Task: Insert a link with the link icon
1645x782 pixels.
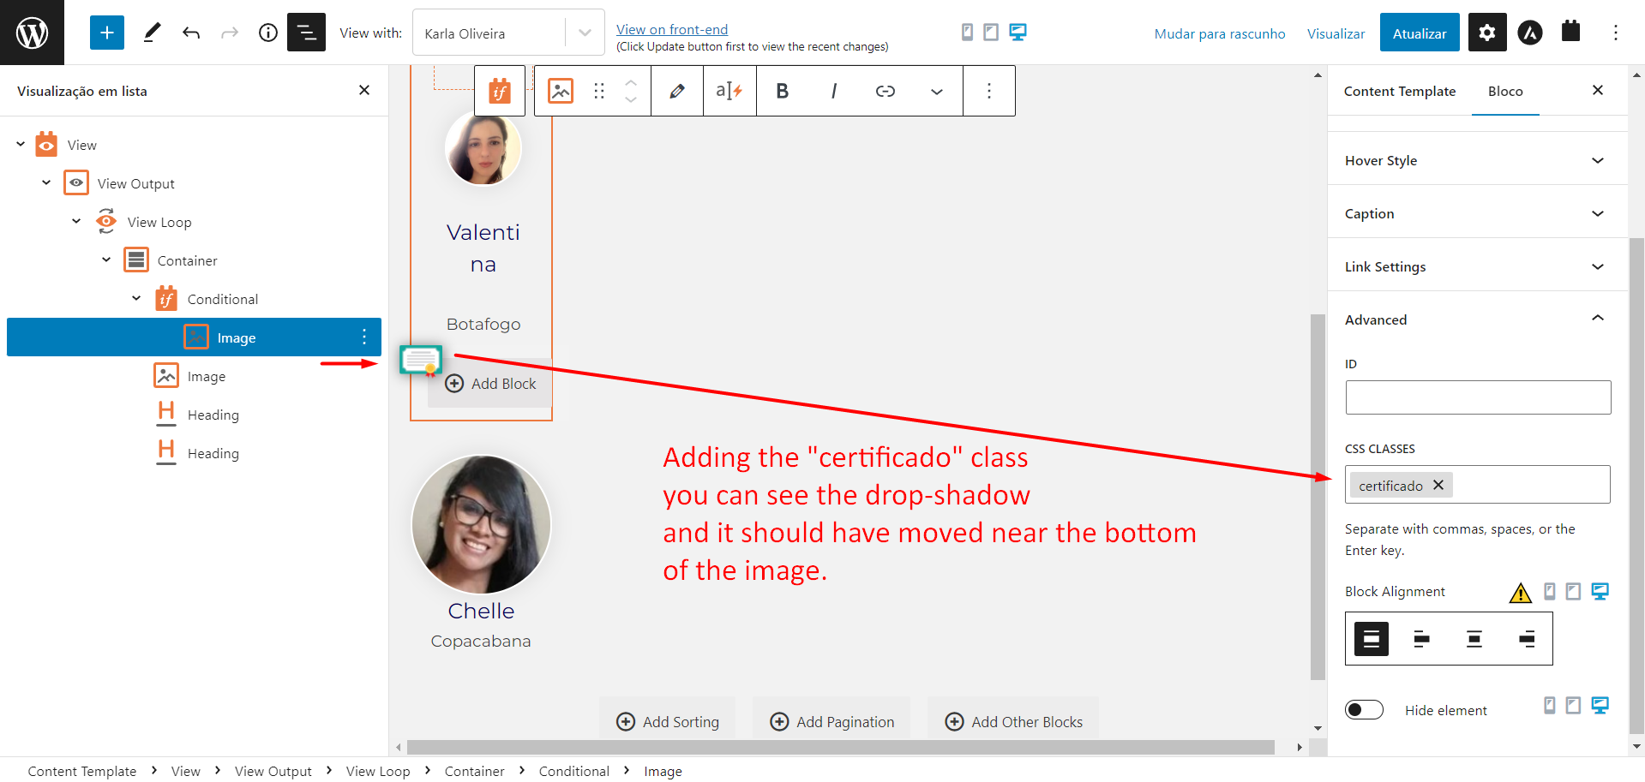Action: pos(886,91)
